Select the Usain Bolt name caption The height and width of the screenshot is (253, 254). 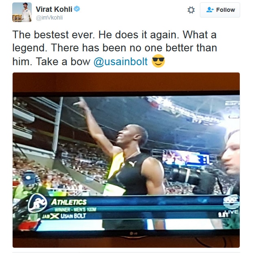73,216
